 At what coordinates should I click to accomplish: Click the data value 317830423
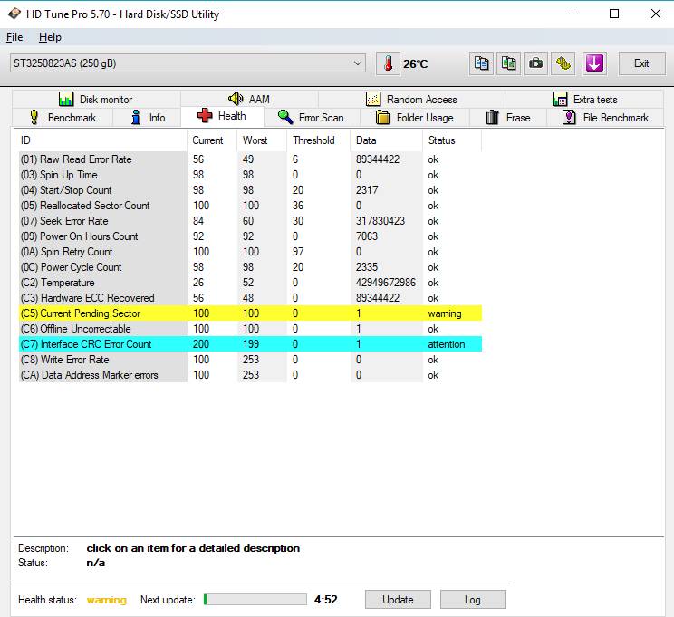coord(380,221)
